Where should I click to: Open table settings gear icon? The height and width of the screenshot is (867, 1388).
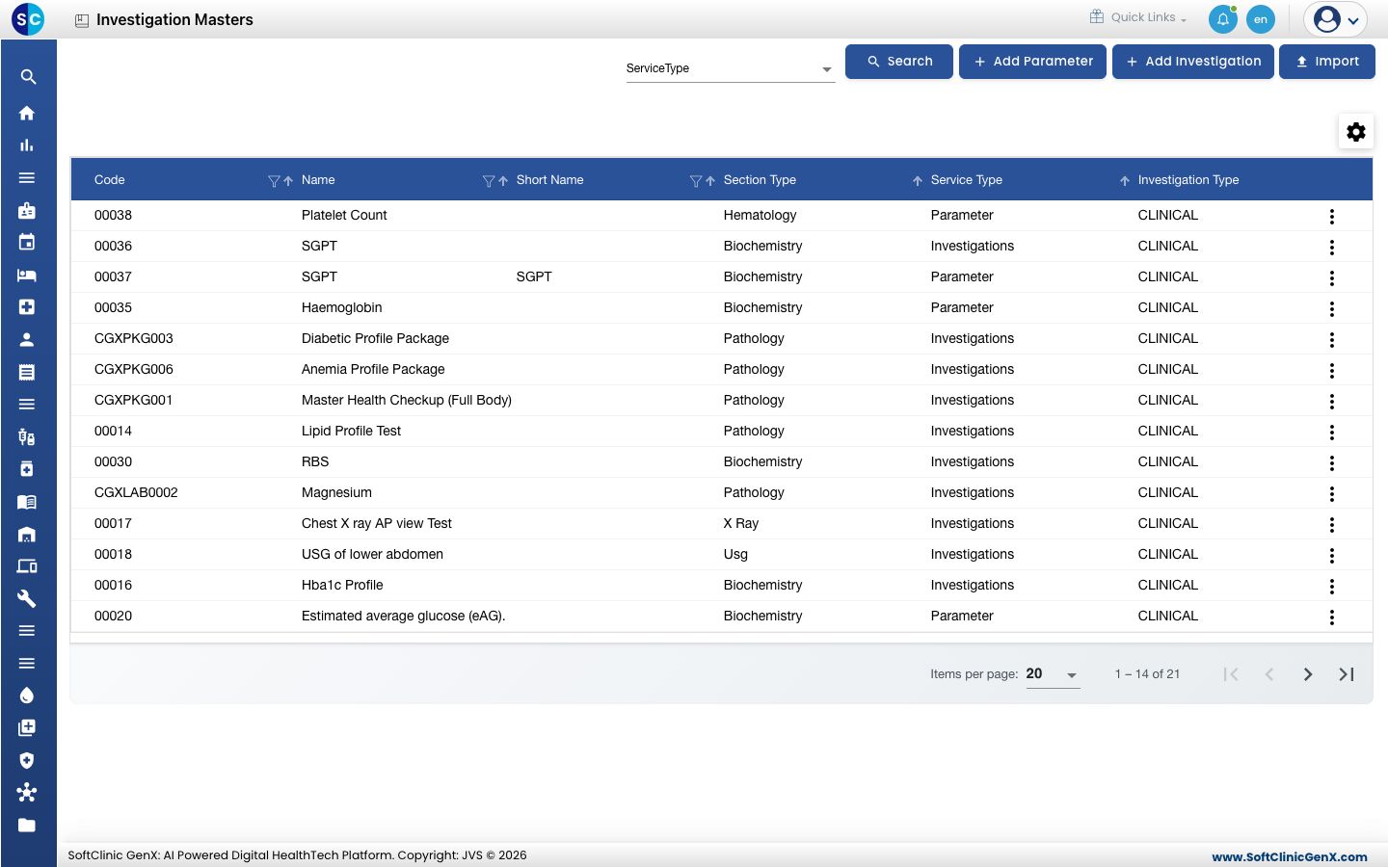click(1356, 132)
